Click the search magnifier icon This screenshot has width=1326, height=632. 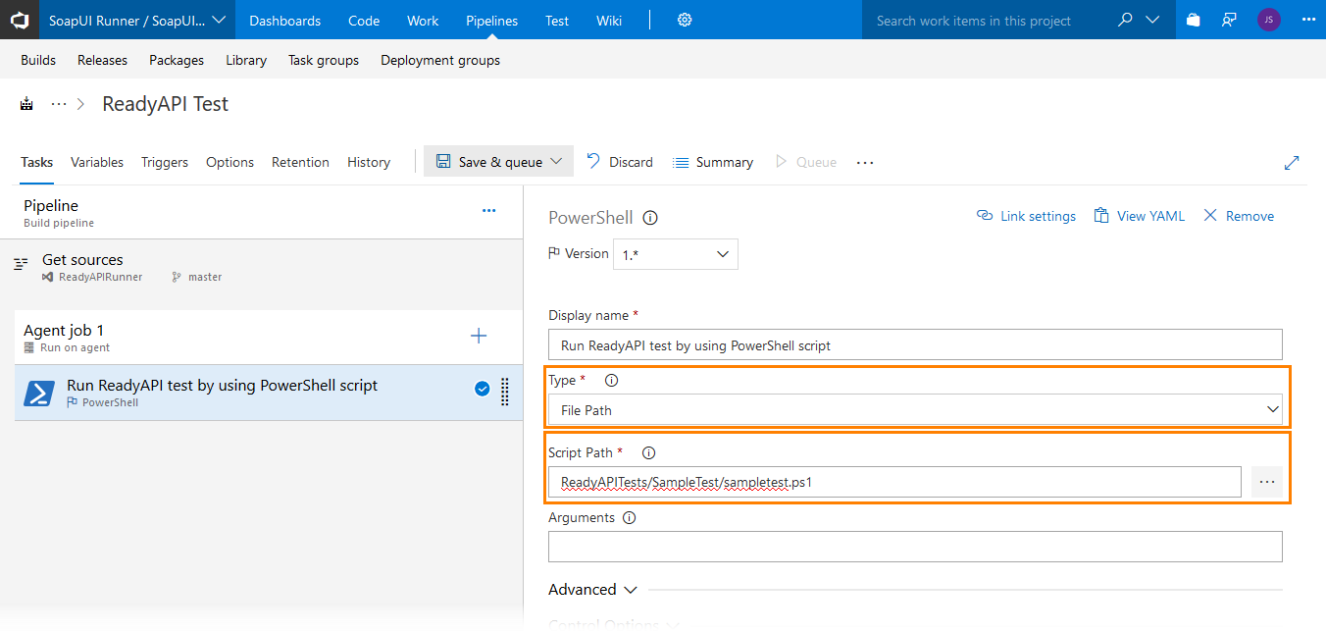(1125, 20)
